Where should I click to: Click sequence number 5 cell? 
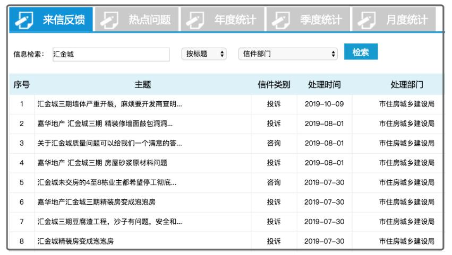coord(22,182)
